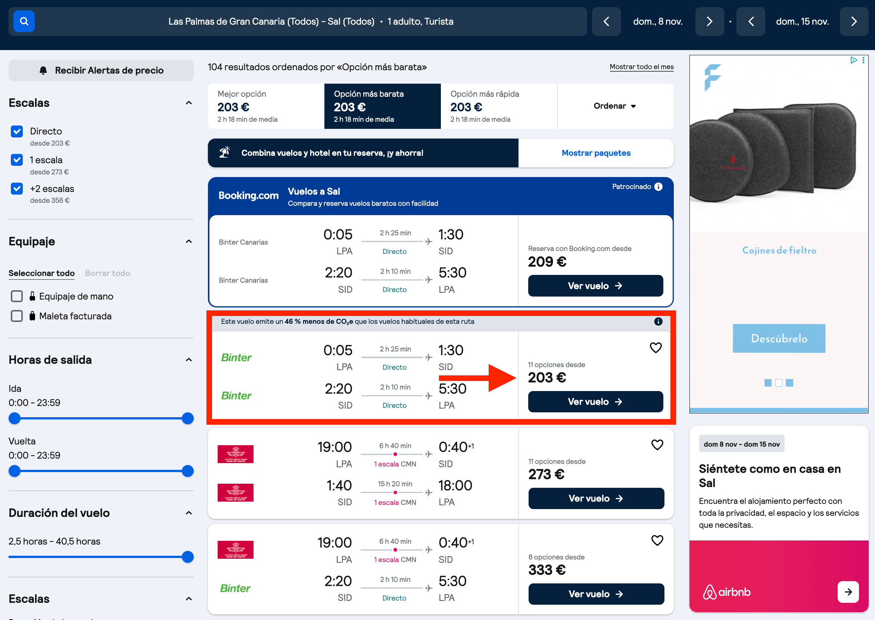This screenshot has height=620, width=875.
Task: Go to next return date after 15 nov
Action: coord(854,21)
